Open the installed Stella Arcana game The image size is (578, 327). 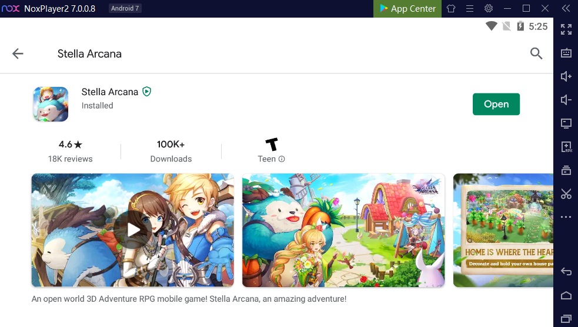496,104
